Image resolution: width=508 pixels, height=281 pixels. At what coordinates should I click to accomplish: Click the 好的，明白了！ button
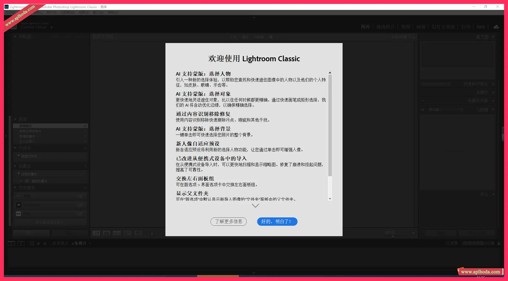coord(277,222)
